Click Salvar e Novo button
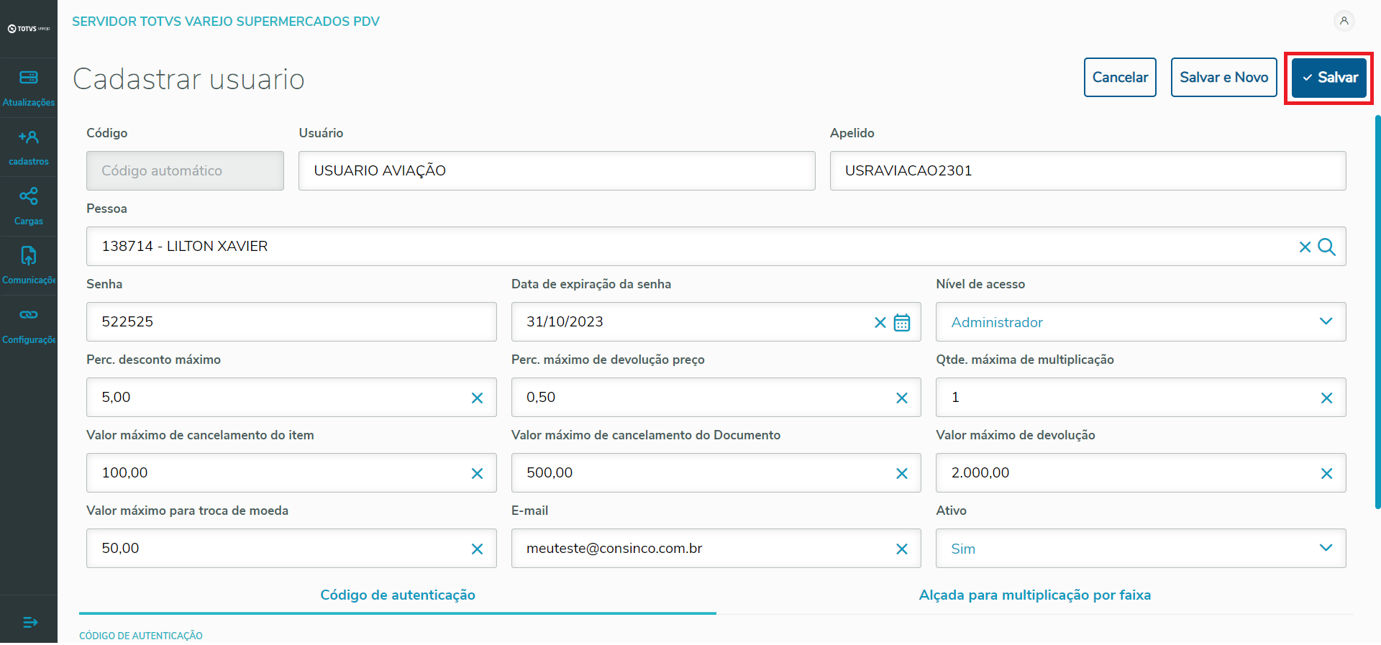 tap(1223, 77)
